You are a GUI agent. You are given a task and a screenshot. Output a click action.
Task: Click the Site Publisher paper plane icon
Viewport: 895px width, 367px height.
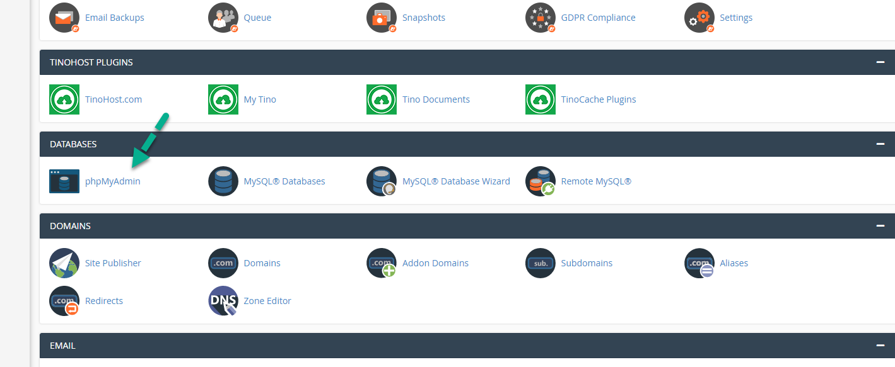(x=64, y=263)
